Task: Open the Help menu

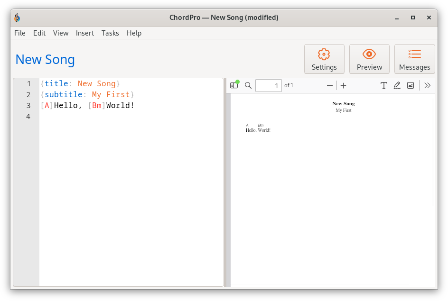Action: [134, 33]
